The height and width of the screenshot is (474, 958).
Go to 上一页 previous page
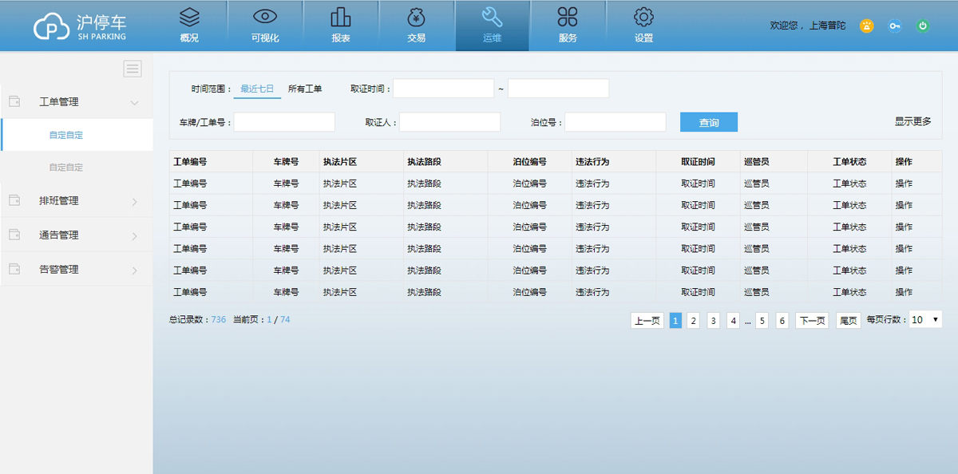[x=647, y=320]
